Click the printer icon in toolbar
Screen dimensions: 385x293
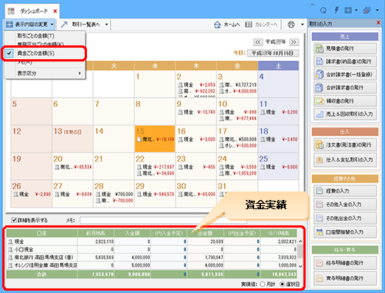(x=291, y=25)
